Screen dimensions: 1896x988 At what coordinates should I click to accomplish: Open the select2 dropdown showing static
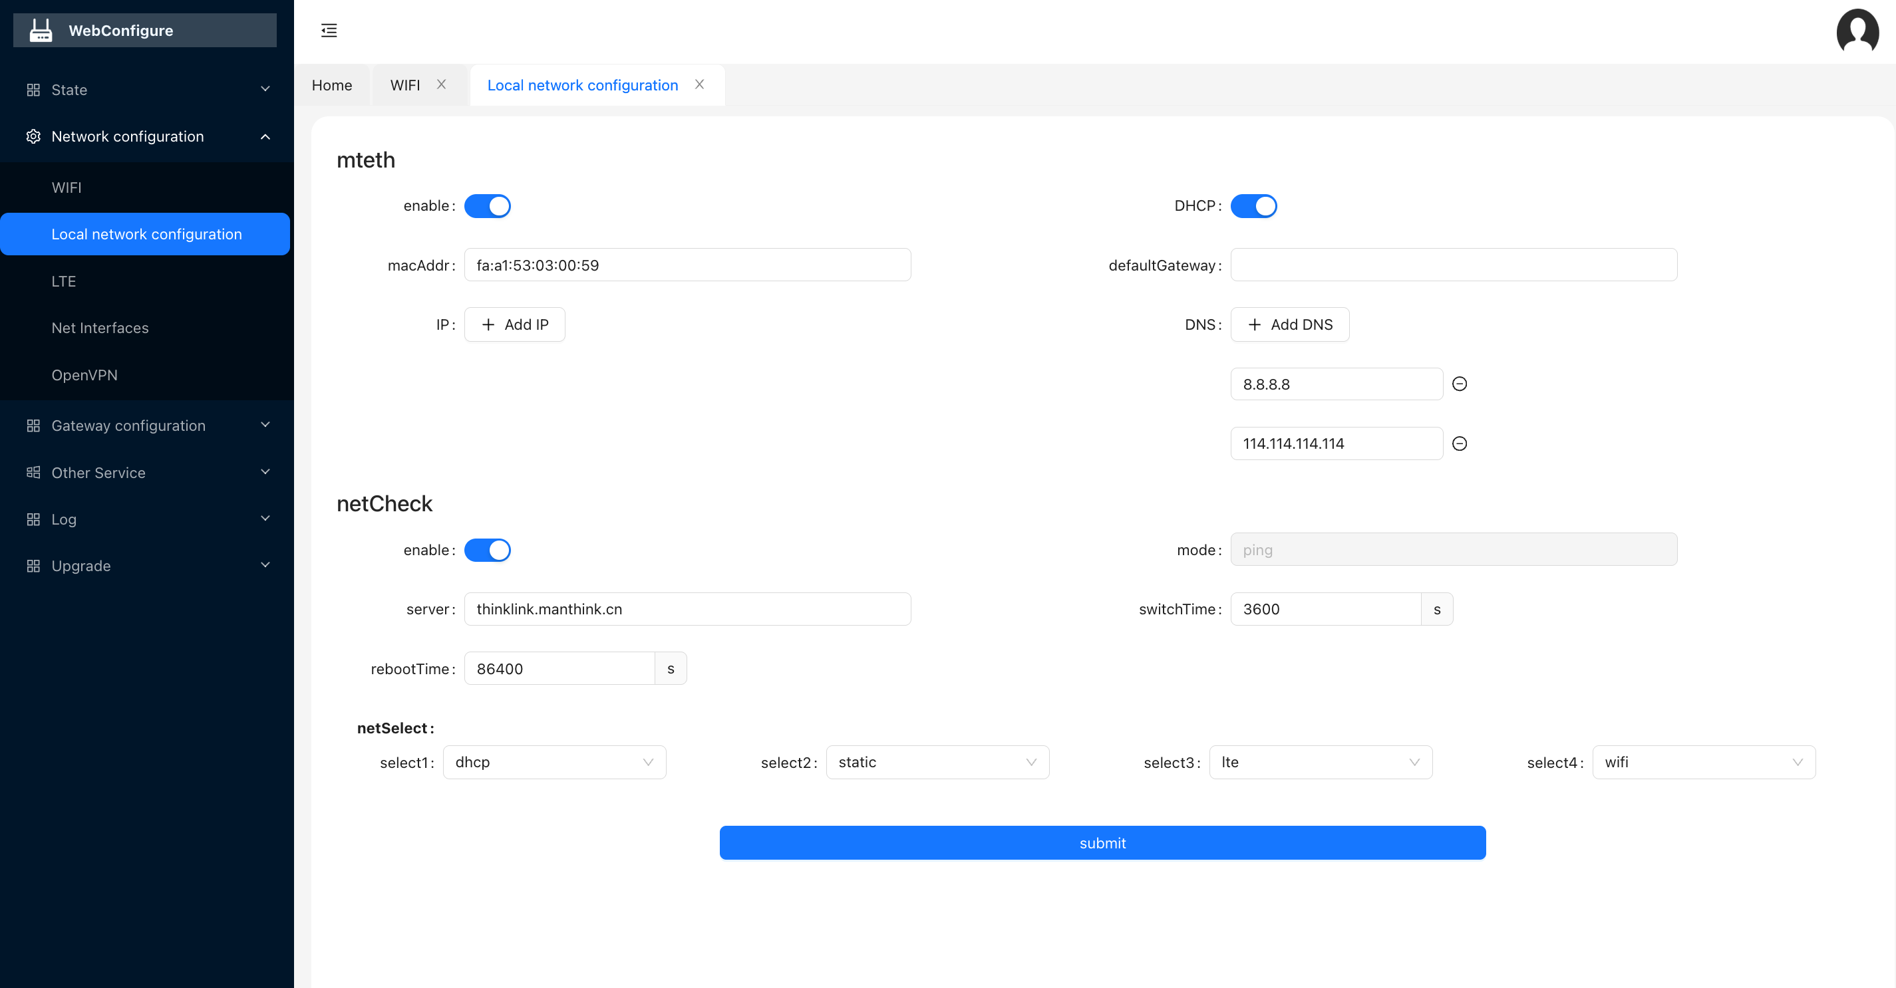pos(938,762)
